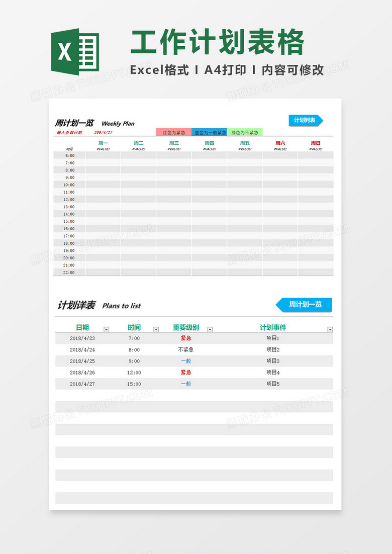This screenshot has width=392, height=554.
Task: Select the 周一 column header
Action: coord(103,143)
